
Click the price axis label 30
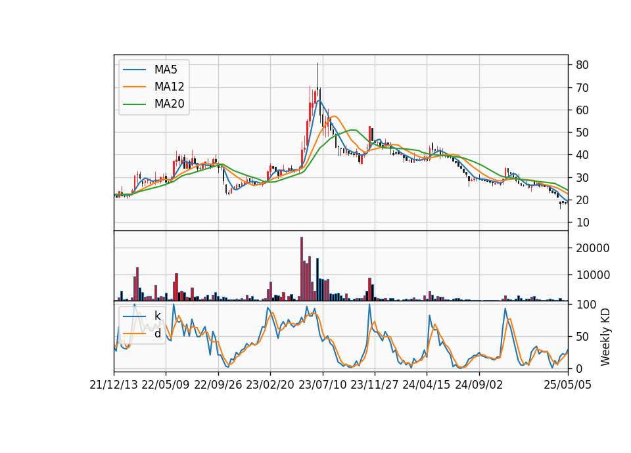(582, 178)
